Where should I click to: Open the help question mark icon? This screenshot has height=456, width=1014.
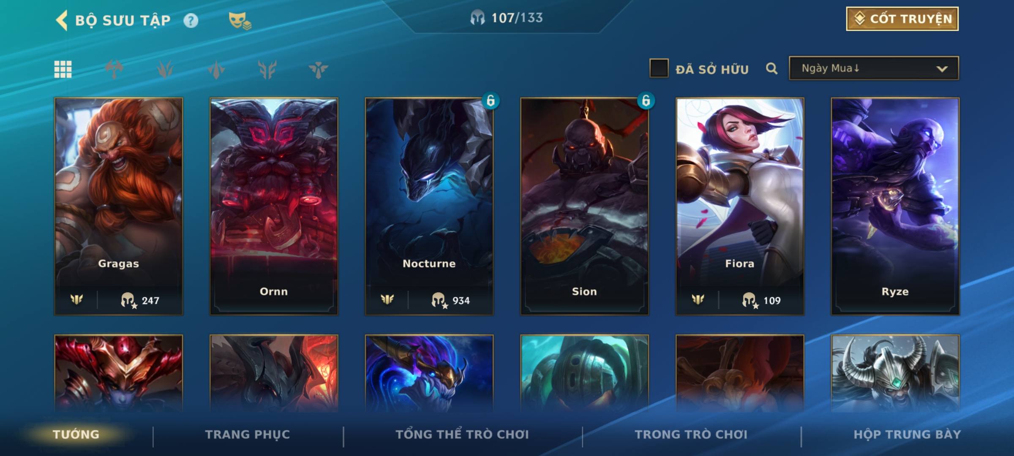191,20
